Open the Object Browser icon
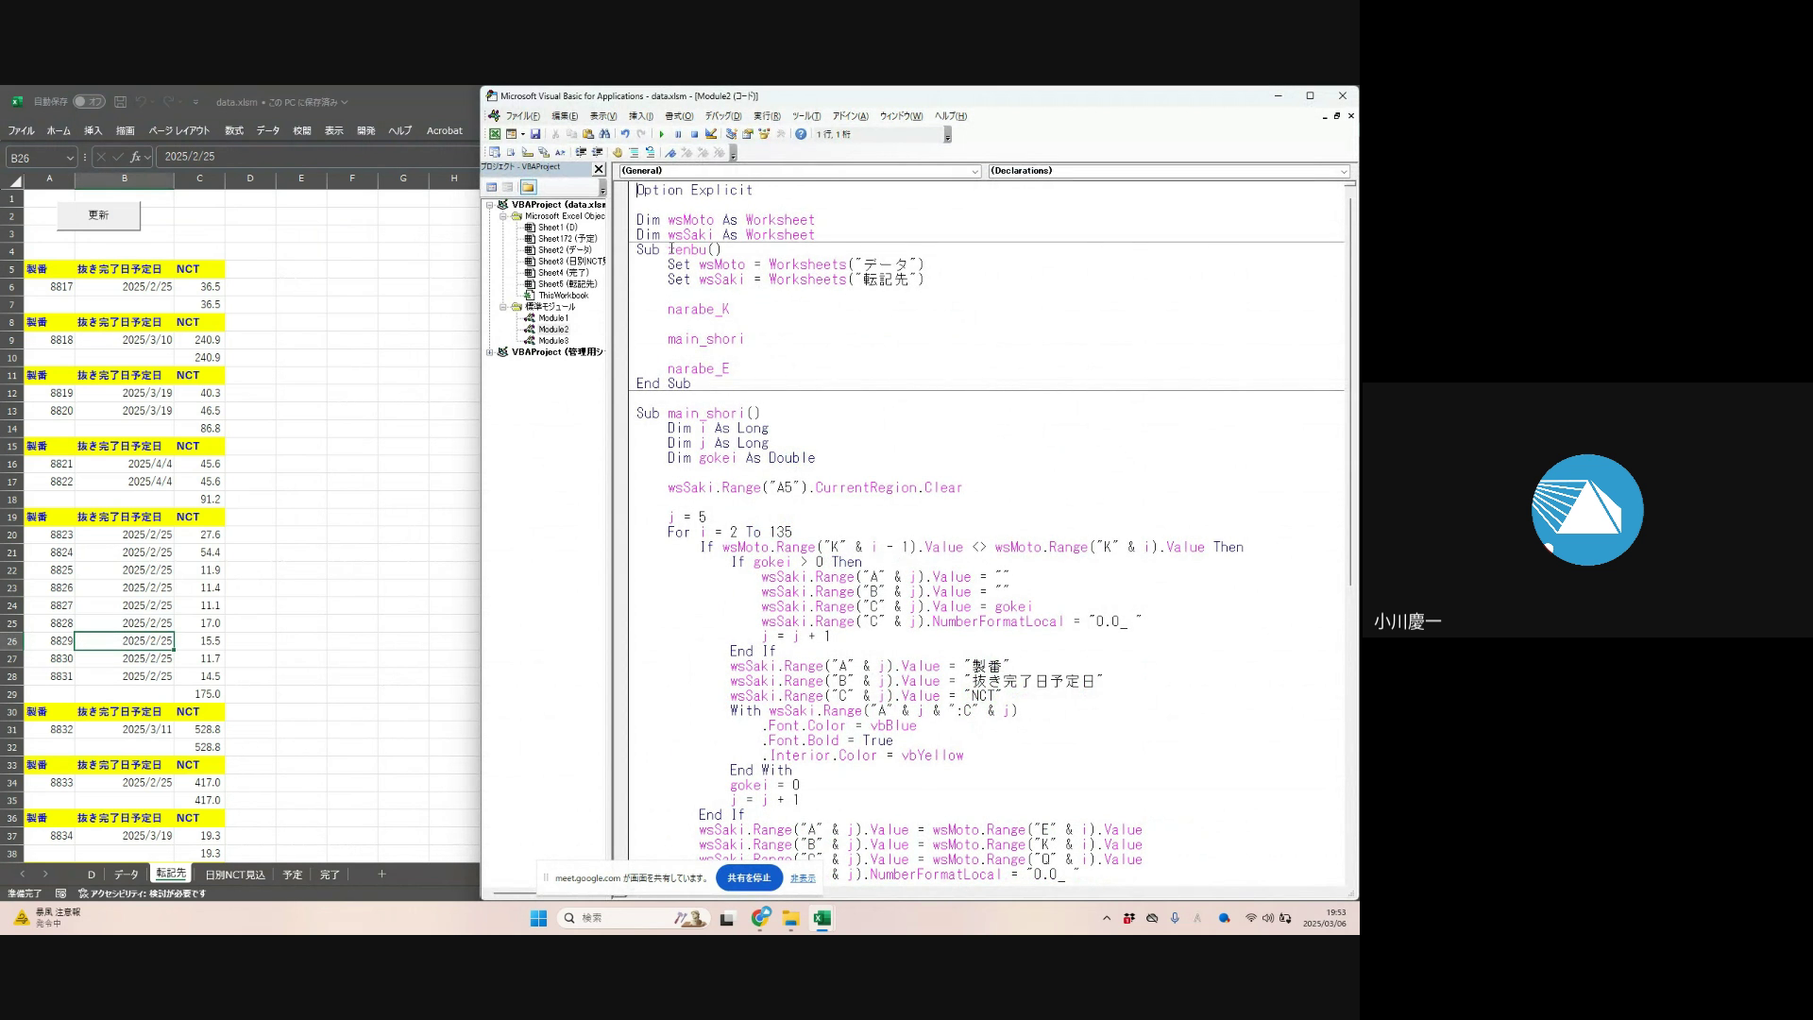 (x=764, y=134)
